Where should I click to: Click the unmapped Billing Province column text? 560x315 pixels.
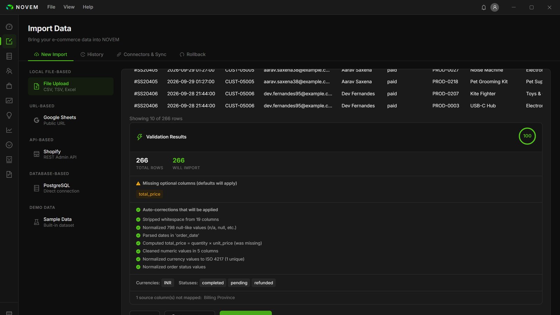(219, 297)
